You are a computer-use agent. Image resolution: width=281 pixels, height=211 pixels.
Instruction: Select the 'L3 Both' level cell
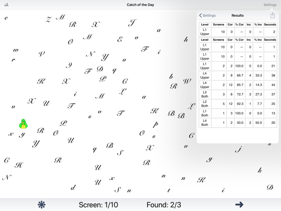[205, 94]
